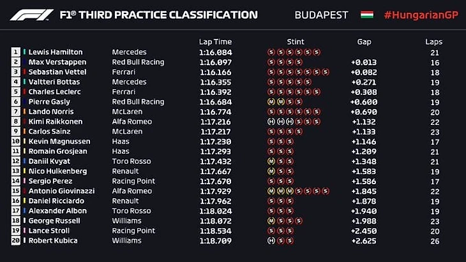Click Pierre Gasly's medium tyre icon
This screenshot has width=466, height=262.
click(271, 102)
